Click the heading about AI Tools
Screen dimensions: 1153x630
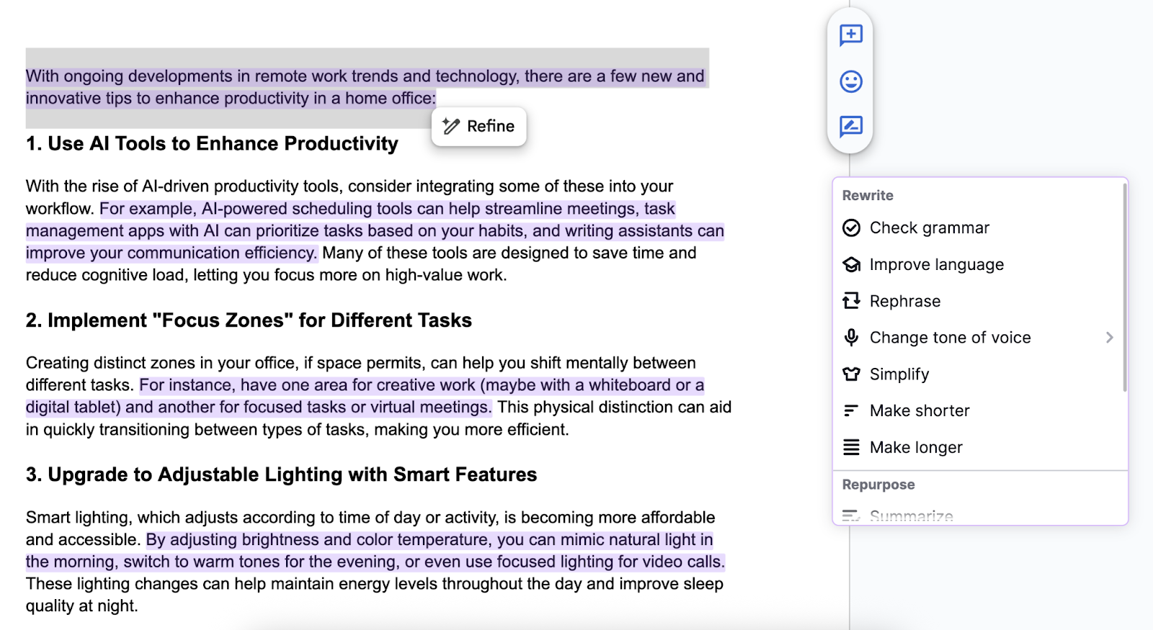point(212,144)
